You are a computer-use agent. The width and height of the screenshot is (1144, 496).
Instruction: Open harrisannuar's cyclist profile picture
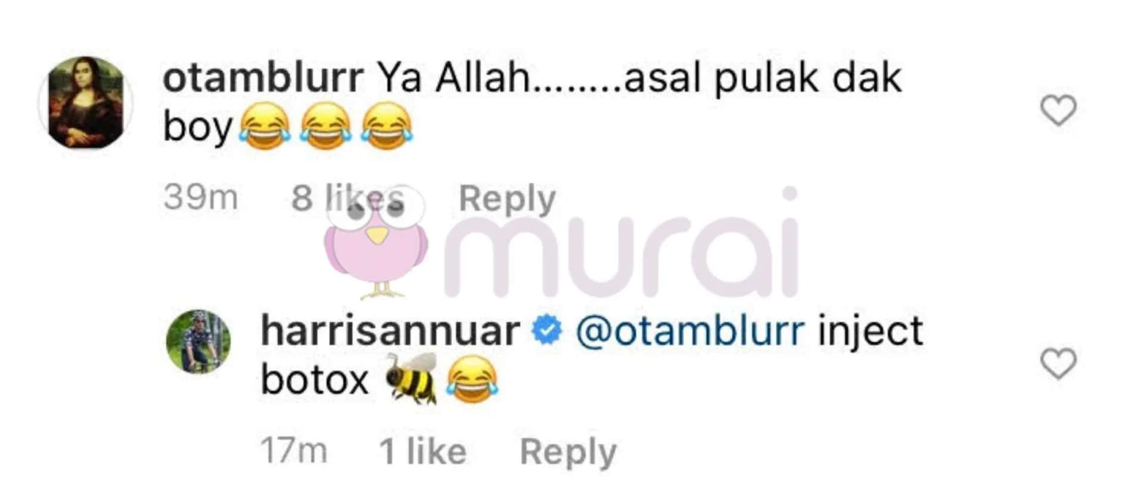(x=198, y=342)
